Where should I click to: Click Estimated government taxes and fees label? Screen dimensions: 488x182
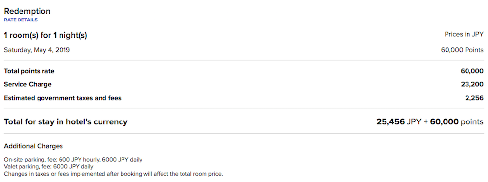click(62, 98)
